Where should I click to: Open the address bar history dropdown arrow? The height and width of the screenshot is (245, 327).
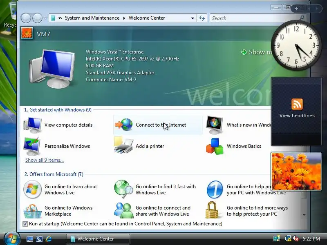(193, 18)
